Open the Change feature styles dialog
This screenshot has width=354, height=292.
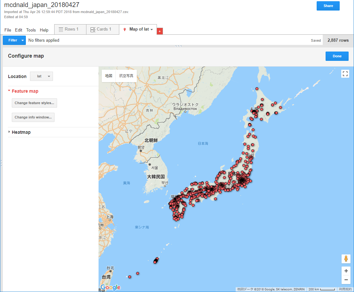[x=34, y=103]
